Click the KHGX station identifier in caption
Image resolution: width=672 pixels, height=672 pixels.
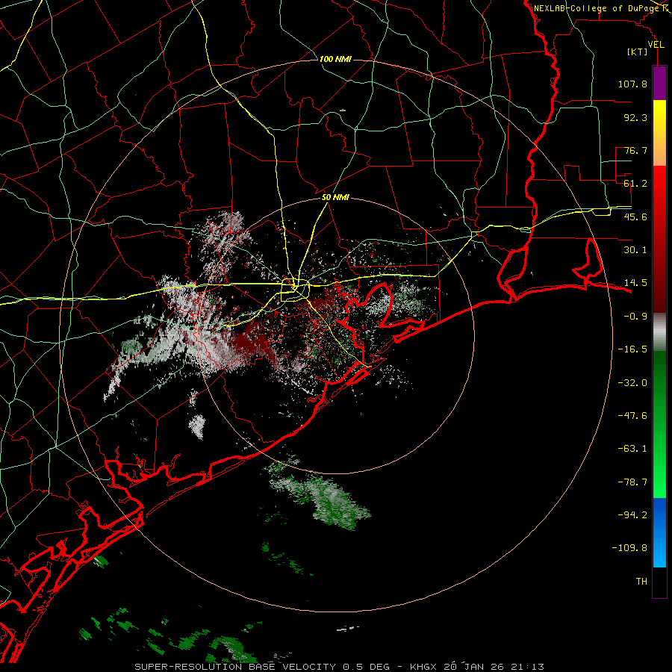click(424, 667)
